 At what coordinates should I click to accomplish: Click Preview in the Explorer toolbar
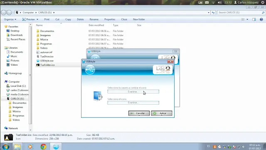click(x=29, y=20)
